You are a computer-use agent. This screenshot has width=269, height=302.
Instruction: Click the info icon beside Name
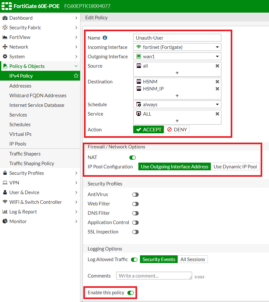tap(105, 38)
